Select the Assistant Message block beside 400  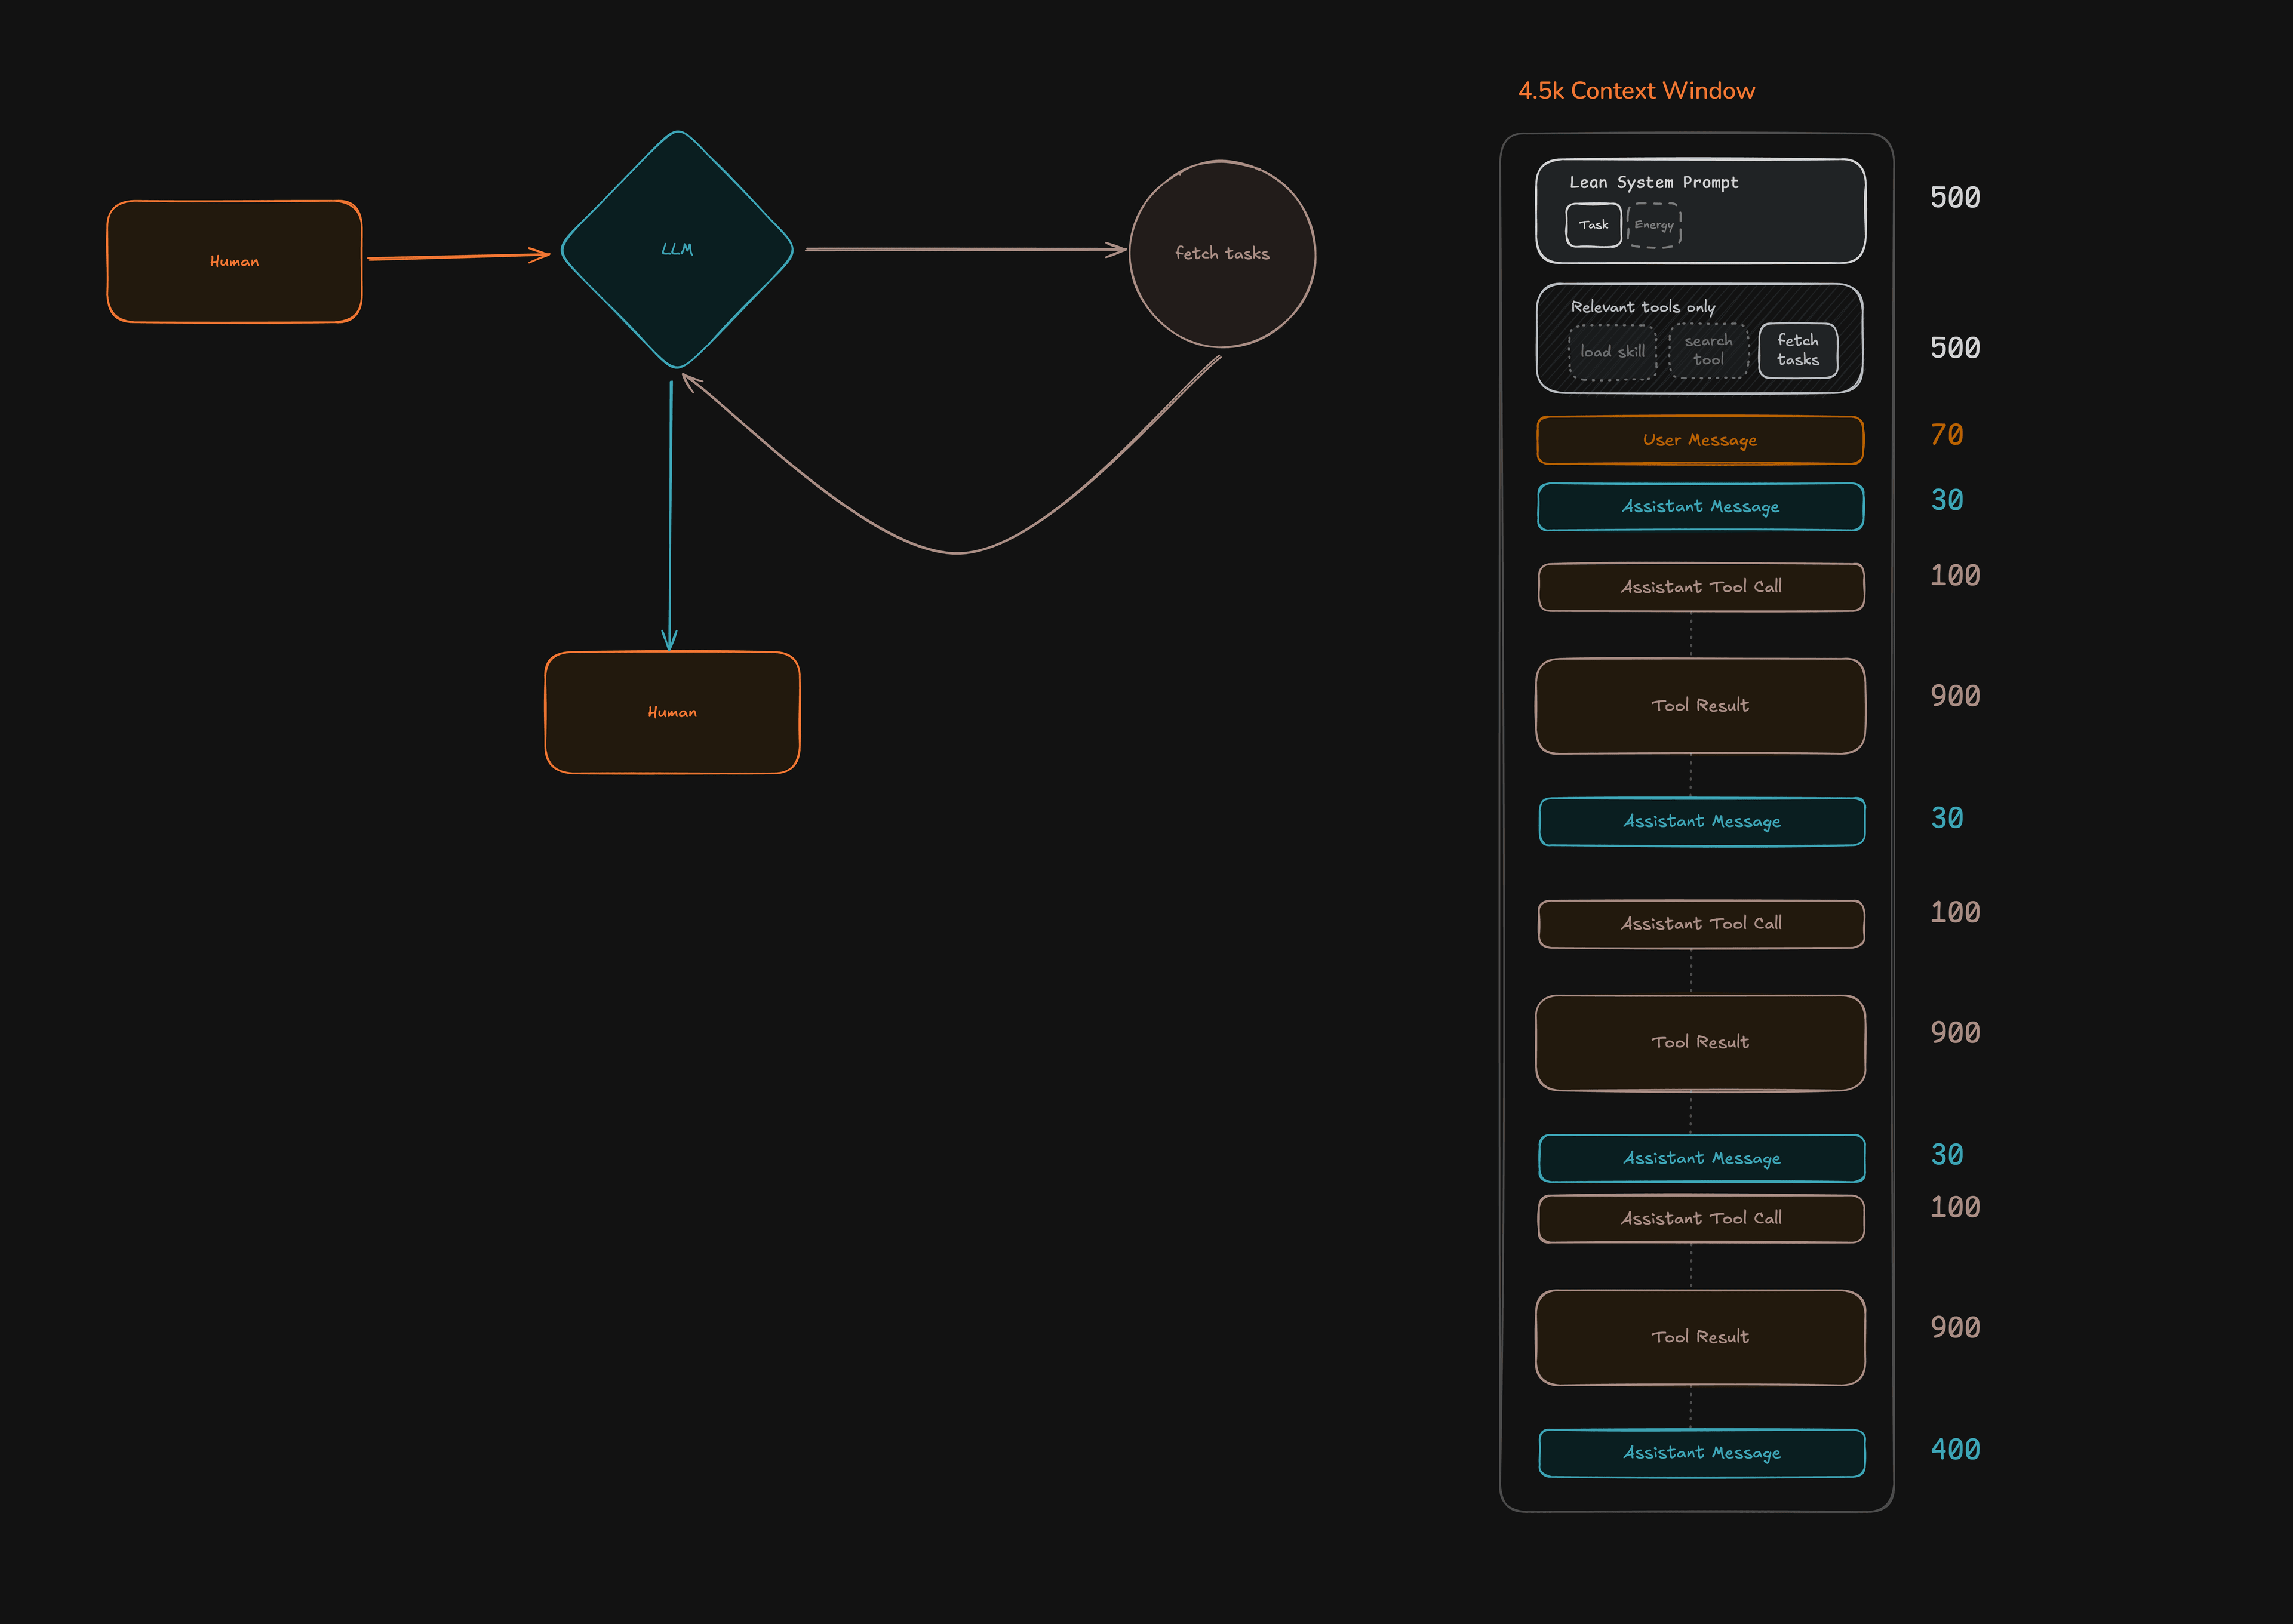point(1701,1453)
